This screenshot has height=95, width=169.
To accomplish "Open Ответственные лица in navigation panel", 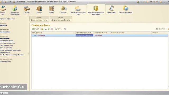I will point(6,45).
